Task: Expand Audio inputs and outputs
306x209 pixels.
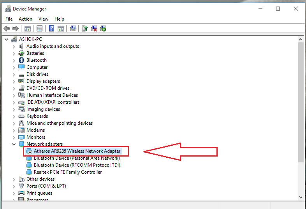Action: pyautogui.click(x=14, y=46)
